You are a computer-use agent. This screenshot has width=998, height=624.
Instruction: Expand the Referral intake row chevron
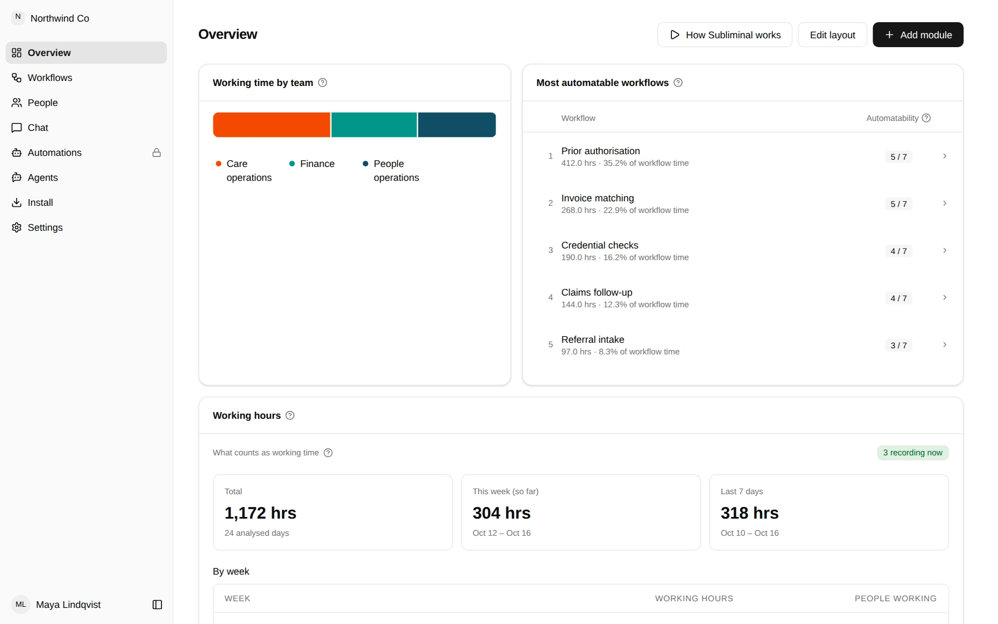pyautogui.click(x=945, y=345)
